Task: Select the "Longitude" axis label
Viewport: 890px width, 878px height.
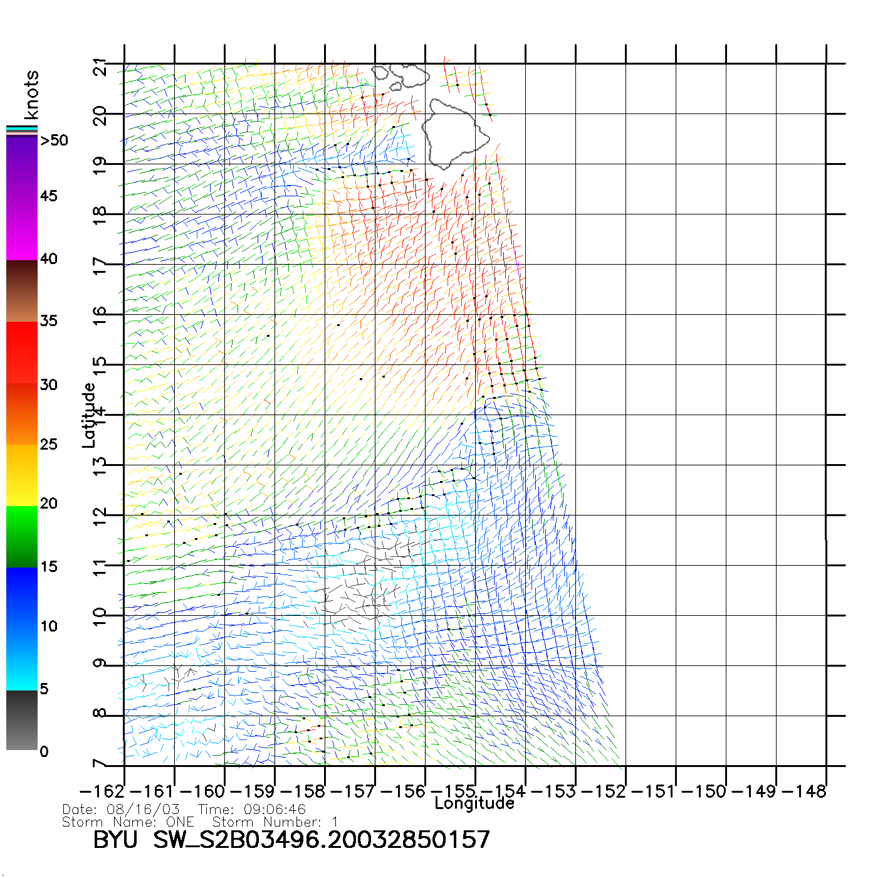Action: [474, 803]
